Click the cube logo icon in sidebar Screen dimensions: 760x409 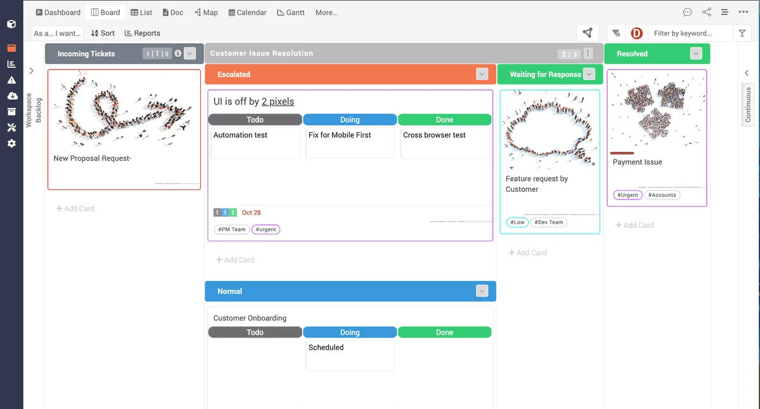[x=11, y=24]
